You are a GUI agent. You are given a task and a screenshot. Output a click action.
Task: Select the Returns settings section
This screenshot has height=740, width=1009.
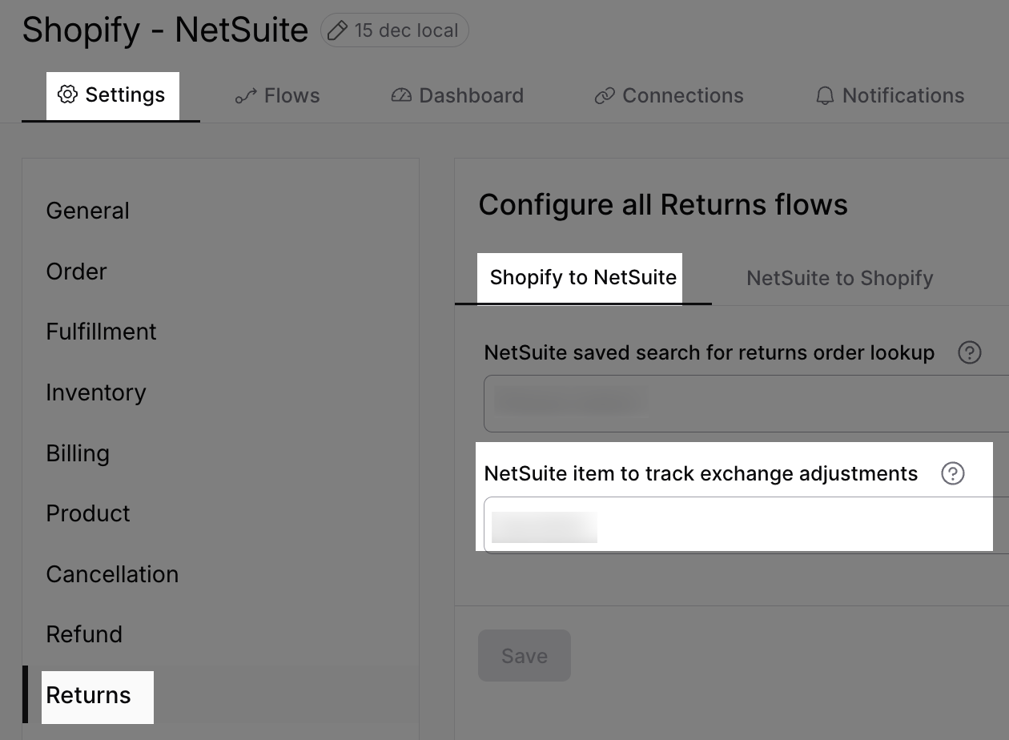point(221,695)
